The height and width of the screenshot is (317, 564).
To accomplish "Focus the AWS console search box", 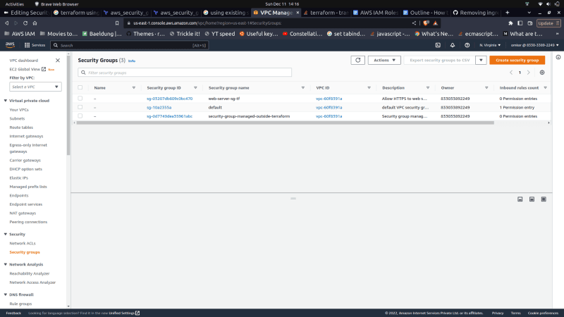I will 130,45.
